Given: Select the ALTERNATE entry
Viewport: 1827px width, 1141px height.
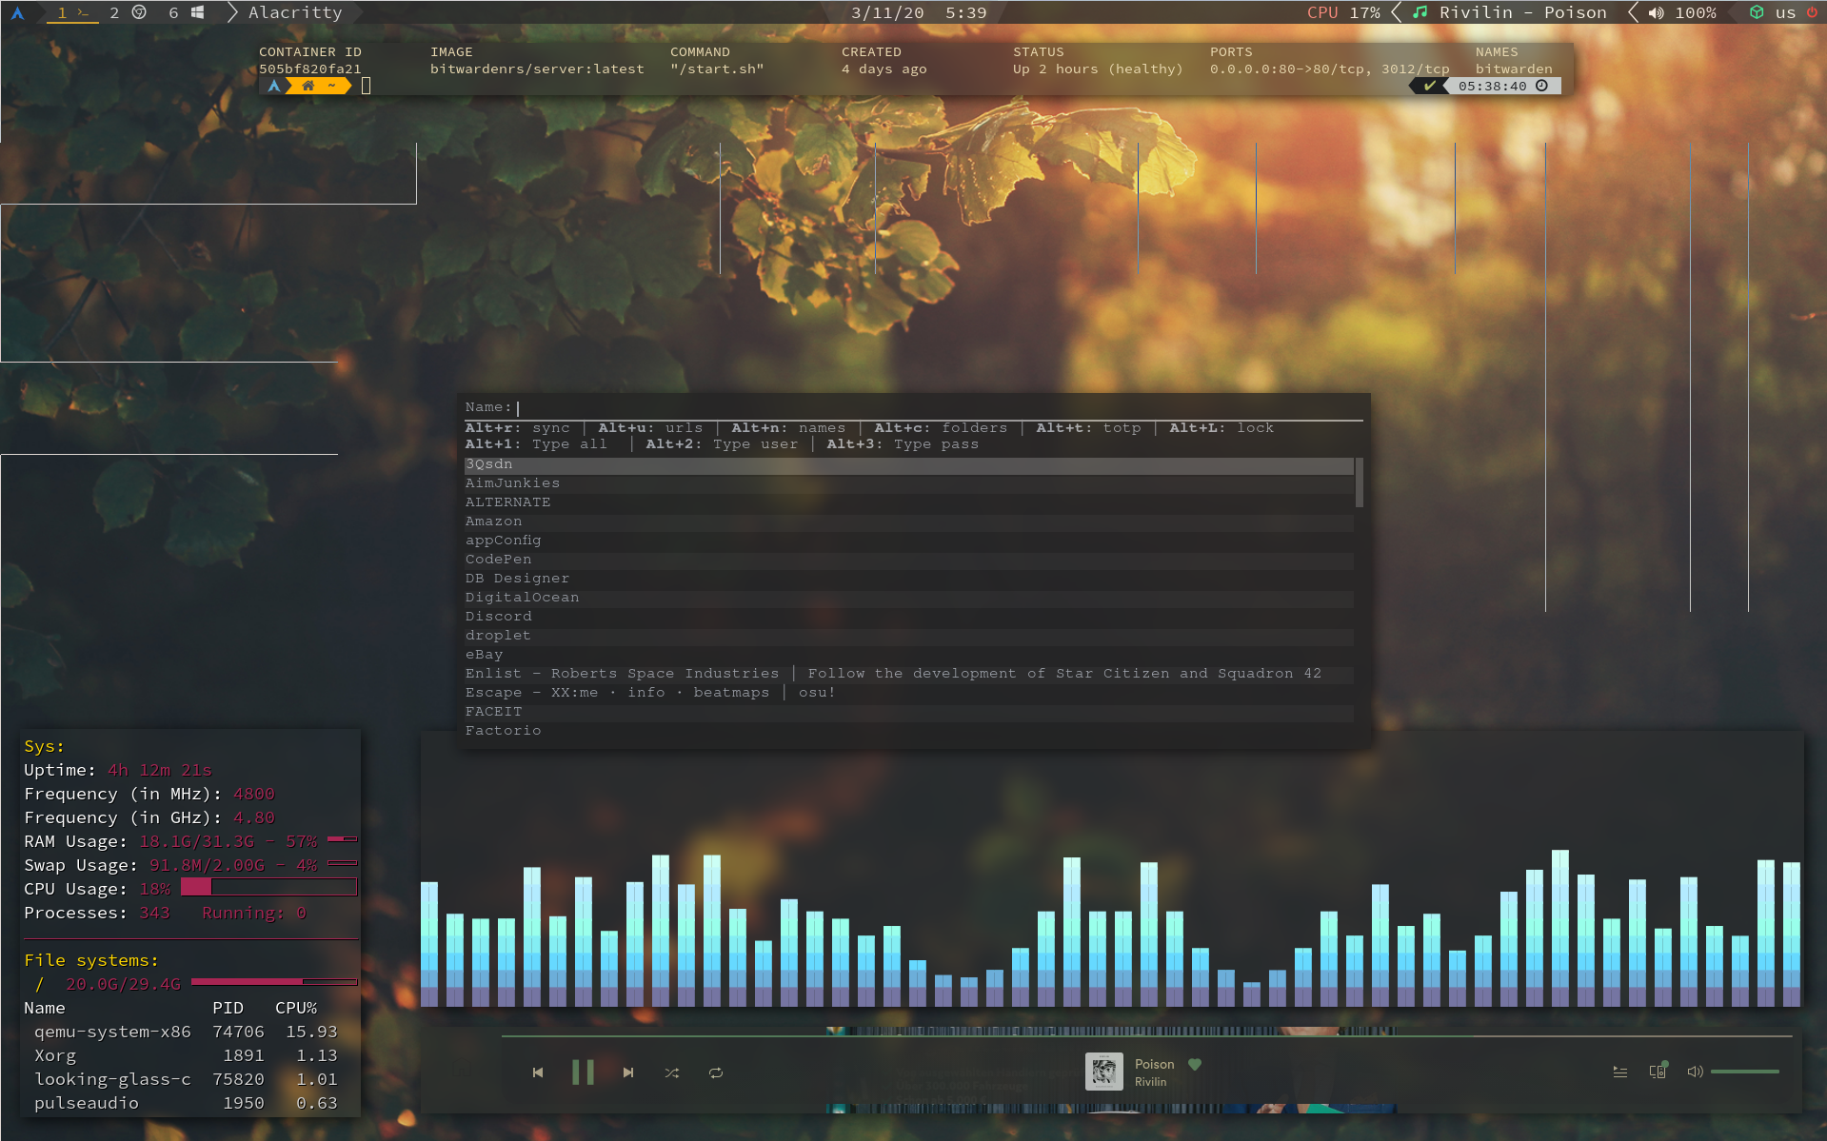Looking at the screenshot, I should point(909,502).
